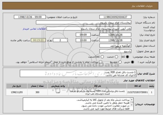Click the شماره نیاز number field
The image size is (163, 115).
point(115,17)
